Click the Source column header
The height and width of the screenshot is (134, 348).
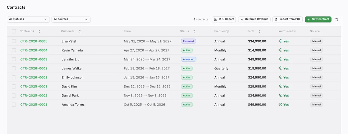pos(315,31)
